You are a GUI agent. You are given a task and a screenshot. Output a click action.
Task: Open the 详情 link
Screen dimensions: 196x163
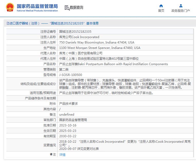point(62,155)
